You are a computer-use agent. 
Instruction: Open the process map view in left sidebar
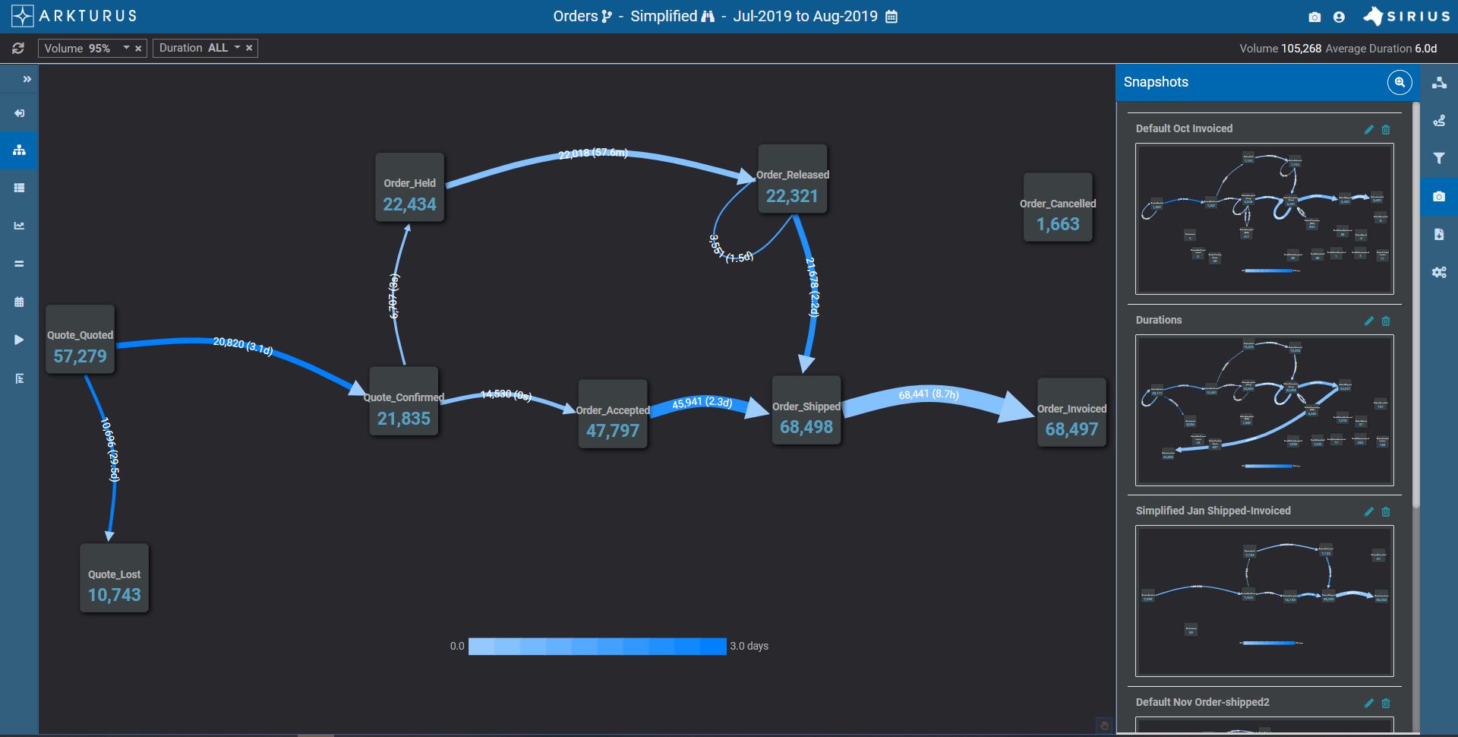(19, 150)
